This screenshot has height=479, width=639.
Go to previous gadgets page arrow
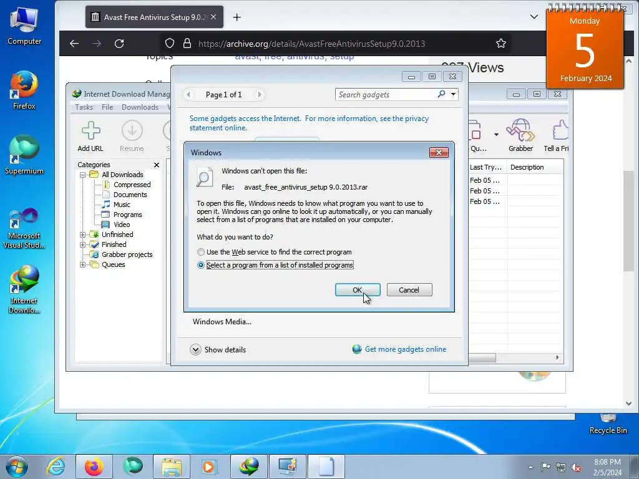point(188,95)
